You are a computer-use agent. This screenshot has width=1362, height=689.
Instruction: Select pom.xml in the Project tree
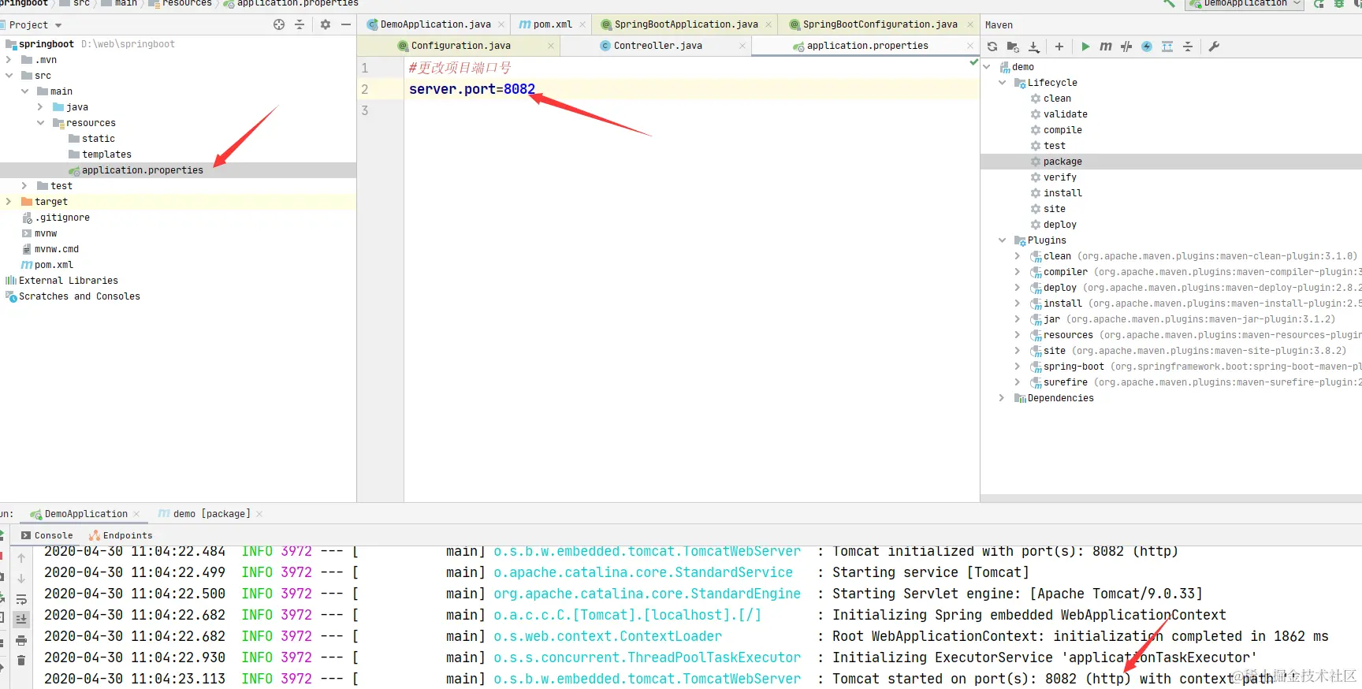54,265
